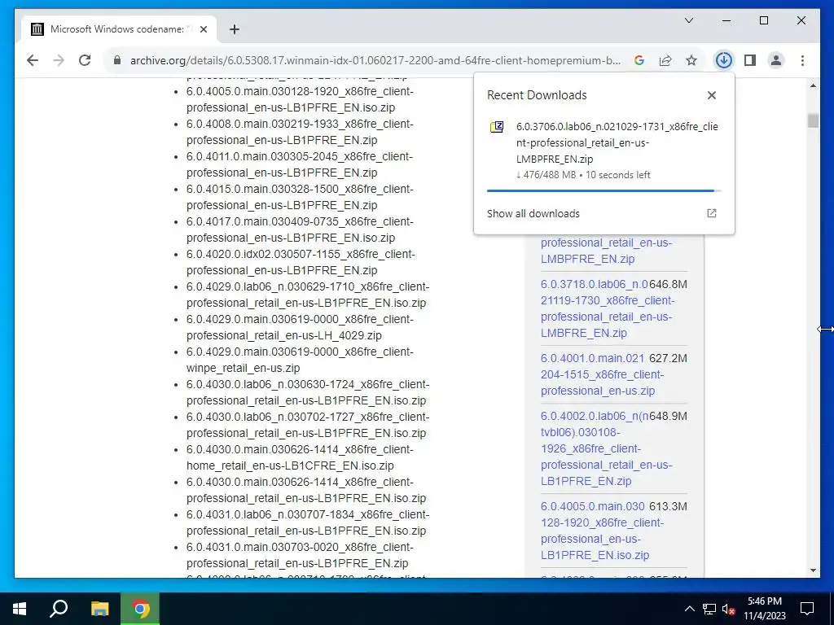The width and height of the screenshot is (834, 625).
Task: Click the Google icon in address bar
Action: click(x=639, y=60)
